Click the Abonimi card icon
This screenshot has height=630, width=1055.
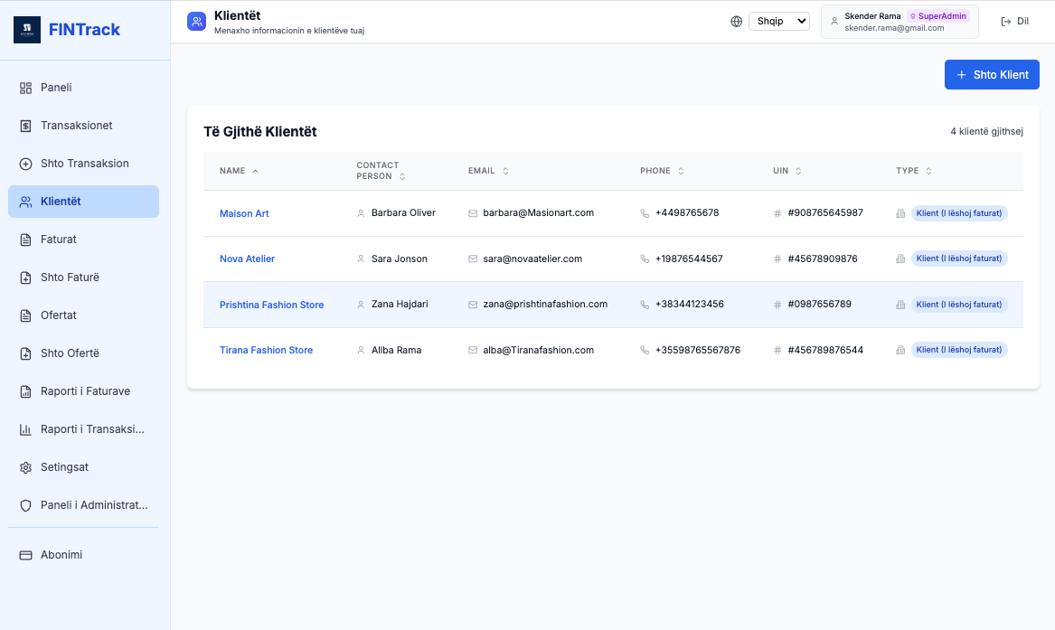pyautogui.click(x=25, y=555)
